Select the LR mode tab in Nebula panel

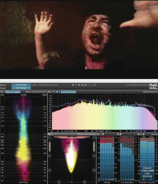(x=8, y=92)
